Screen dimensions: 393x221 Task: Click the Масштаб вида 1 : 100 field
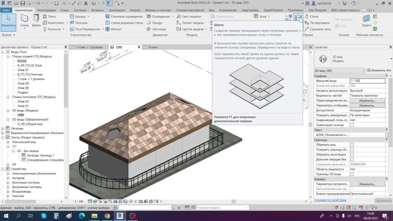[367, 81]
